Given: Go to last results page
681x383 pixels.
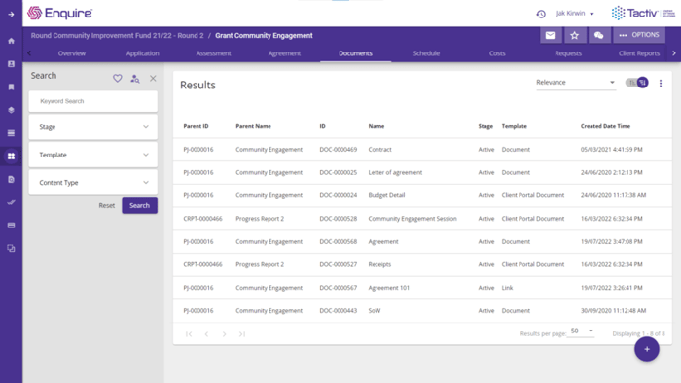Looking at the screenshot, I should [x=242, y=334].
